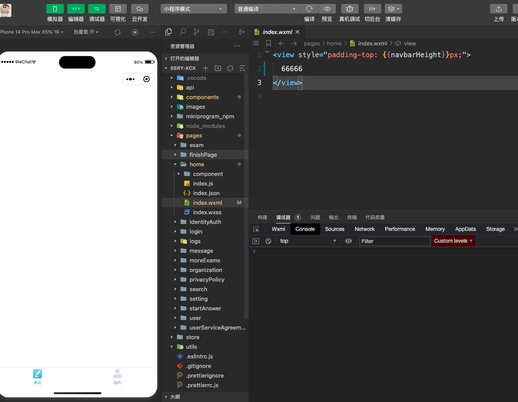Refresh the simulator with the reload icon
The width and height of the screenshot is (518, 402).
(x=117, y=32)
